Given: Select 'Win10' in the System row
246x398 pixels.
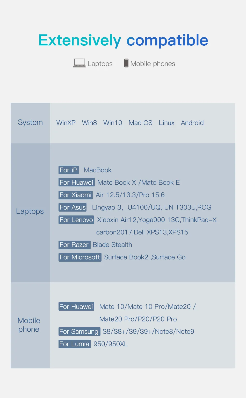Looking at the screenshot, I should [x=113, y=123].
